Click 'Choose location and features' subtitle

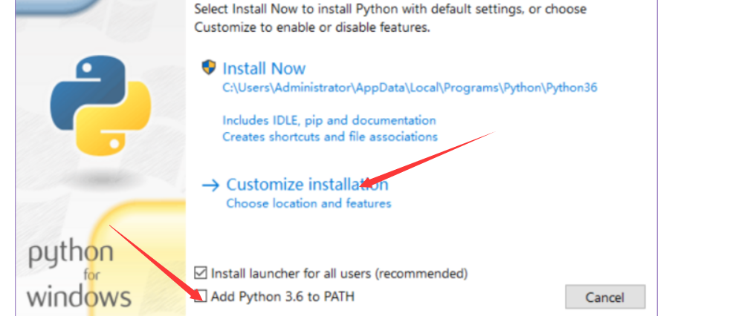308,203
